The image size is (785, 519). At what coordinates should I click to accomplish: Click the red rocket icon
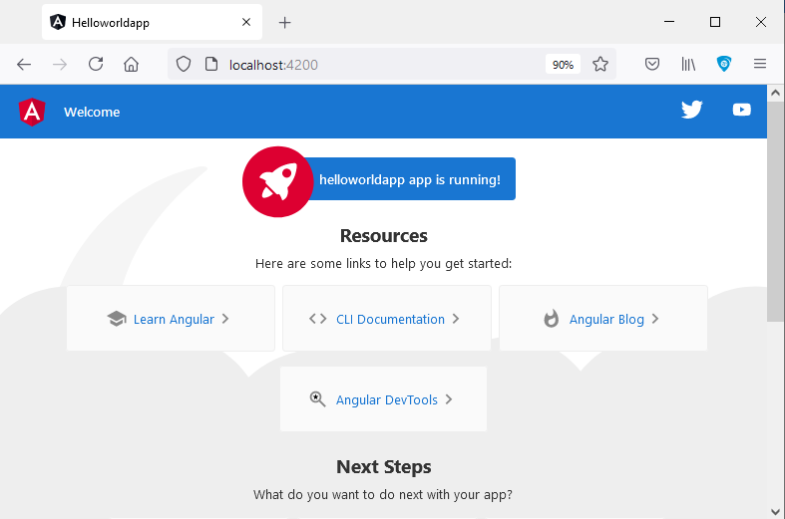click(278, 181)
